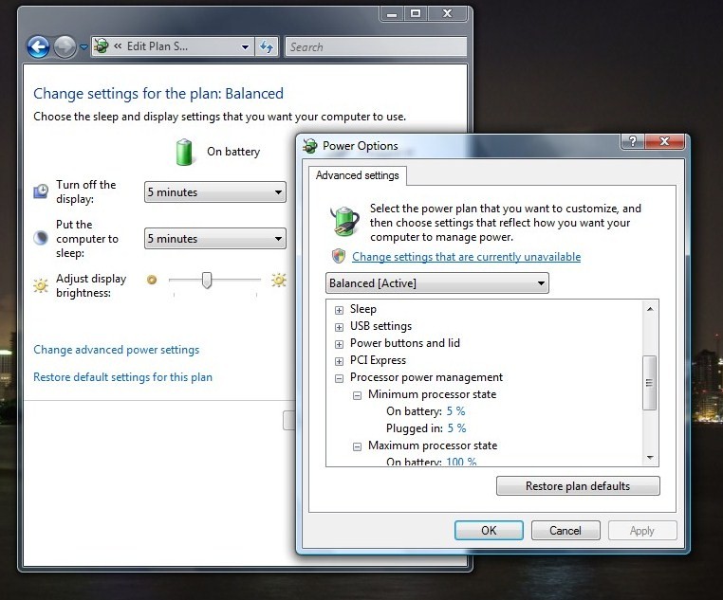Image resolution: width=723 pixels, height=600 pixels.
Task: Click the display brightness slider thumb
Action: tap(207, 280)
